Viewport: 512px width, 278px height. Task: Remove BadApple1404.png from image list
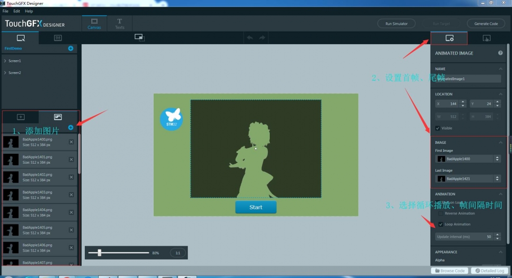pyautogui.click(x=71, y=213)
